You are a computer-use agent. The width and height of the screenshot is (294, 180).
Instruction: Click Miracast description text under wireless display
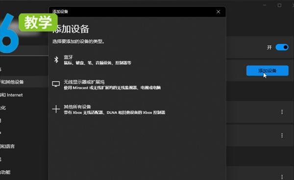[x=112, y=88]
